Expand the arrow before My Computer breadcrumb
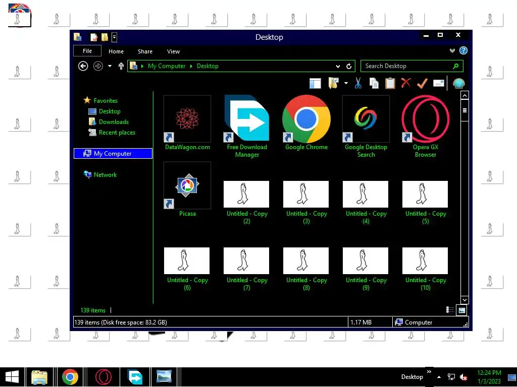Viewport: 517px width, 387px height. click(x=142, y=66)
